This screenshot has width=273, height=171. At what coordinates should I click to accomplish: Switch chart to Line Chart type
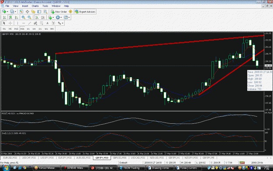click(16, 17)
